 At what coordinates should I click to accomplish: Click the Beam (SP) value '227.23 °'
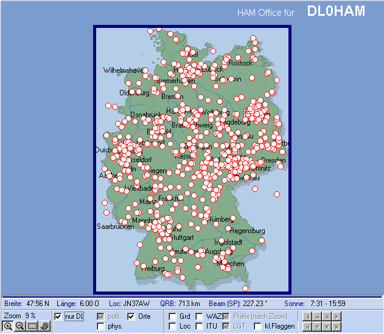[x=255, y=304]
